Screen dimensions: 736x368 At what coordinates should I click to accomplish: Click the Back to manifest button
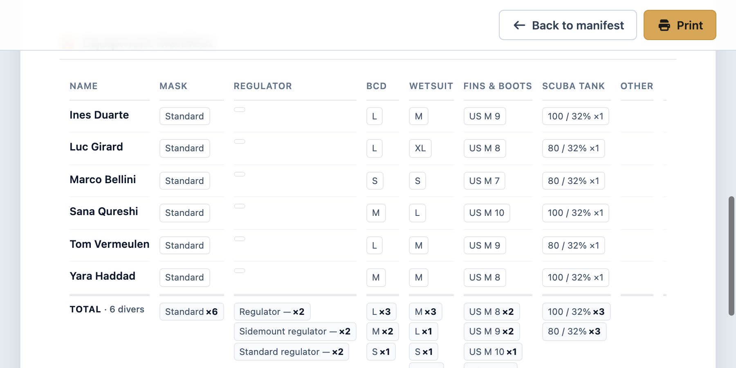coord(568,25)
